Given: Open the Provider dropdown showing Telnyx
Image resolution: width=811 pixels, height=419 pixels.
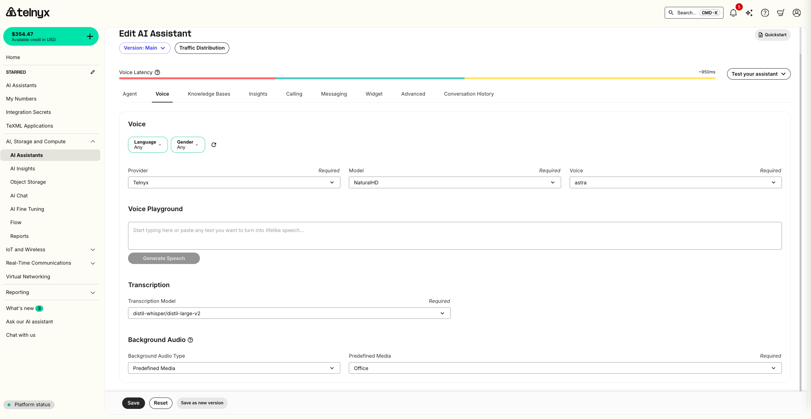Looking at the screenshot, I should pyautogui.click(x=234, y=182).
